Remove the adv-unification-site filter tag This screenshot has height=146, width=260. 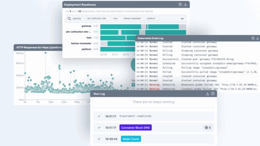(x=110, y=19)
